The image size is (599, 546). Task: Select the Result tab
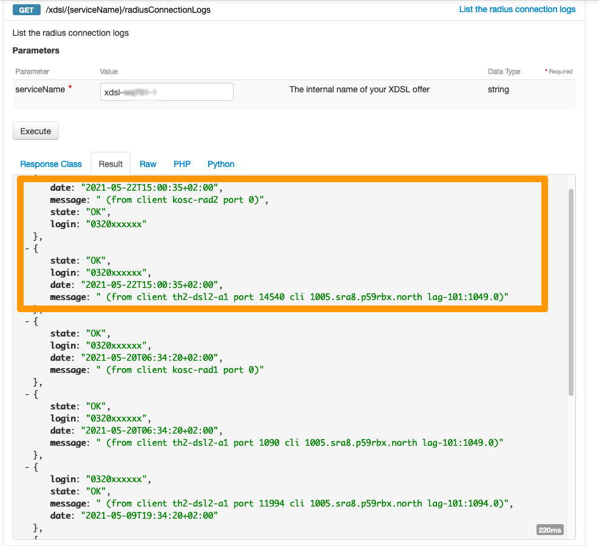click(110, 164)
